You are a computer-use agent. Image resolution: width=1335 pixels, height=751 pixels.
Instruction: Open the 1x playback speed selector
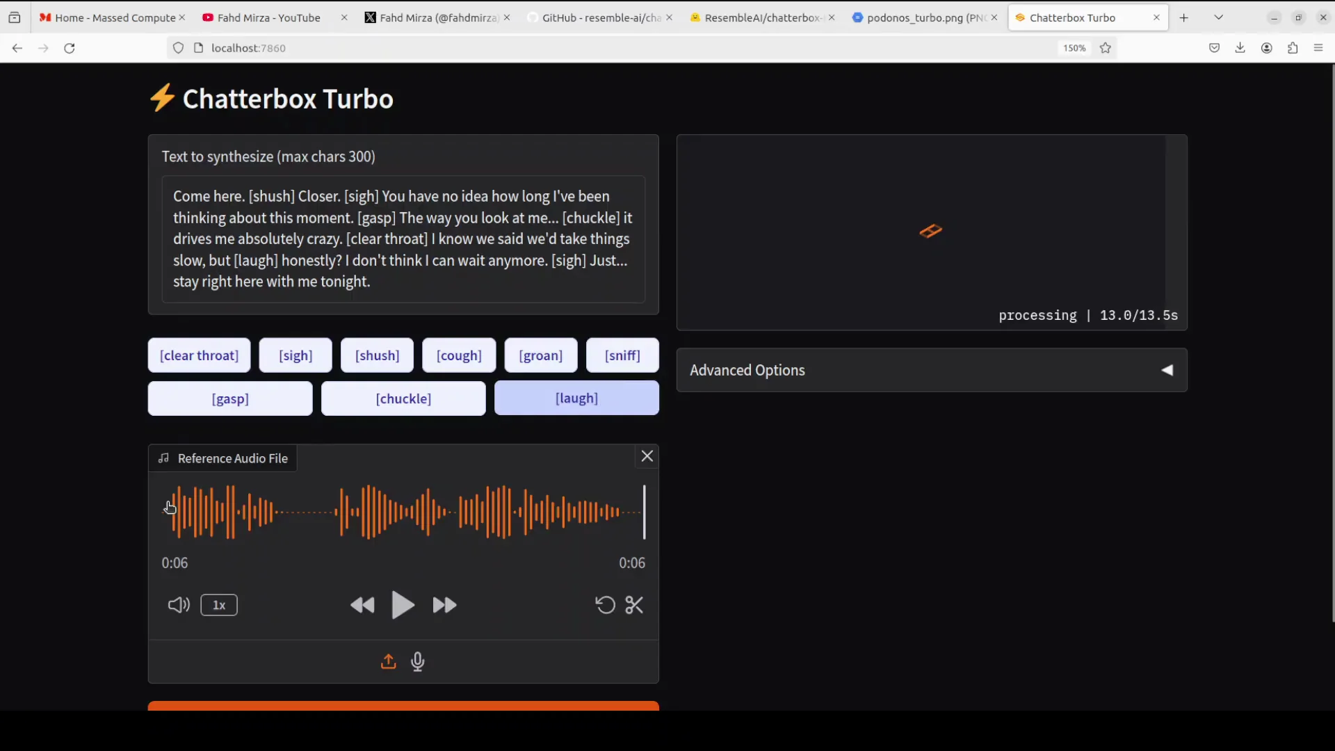(218, 605)
